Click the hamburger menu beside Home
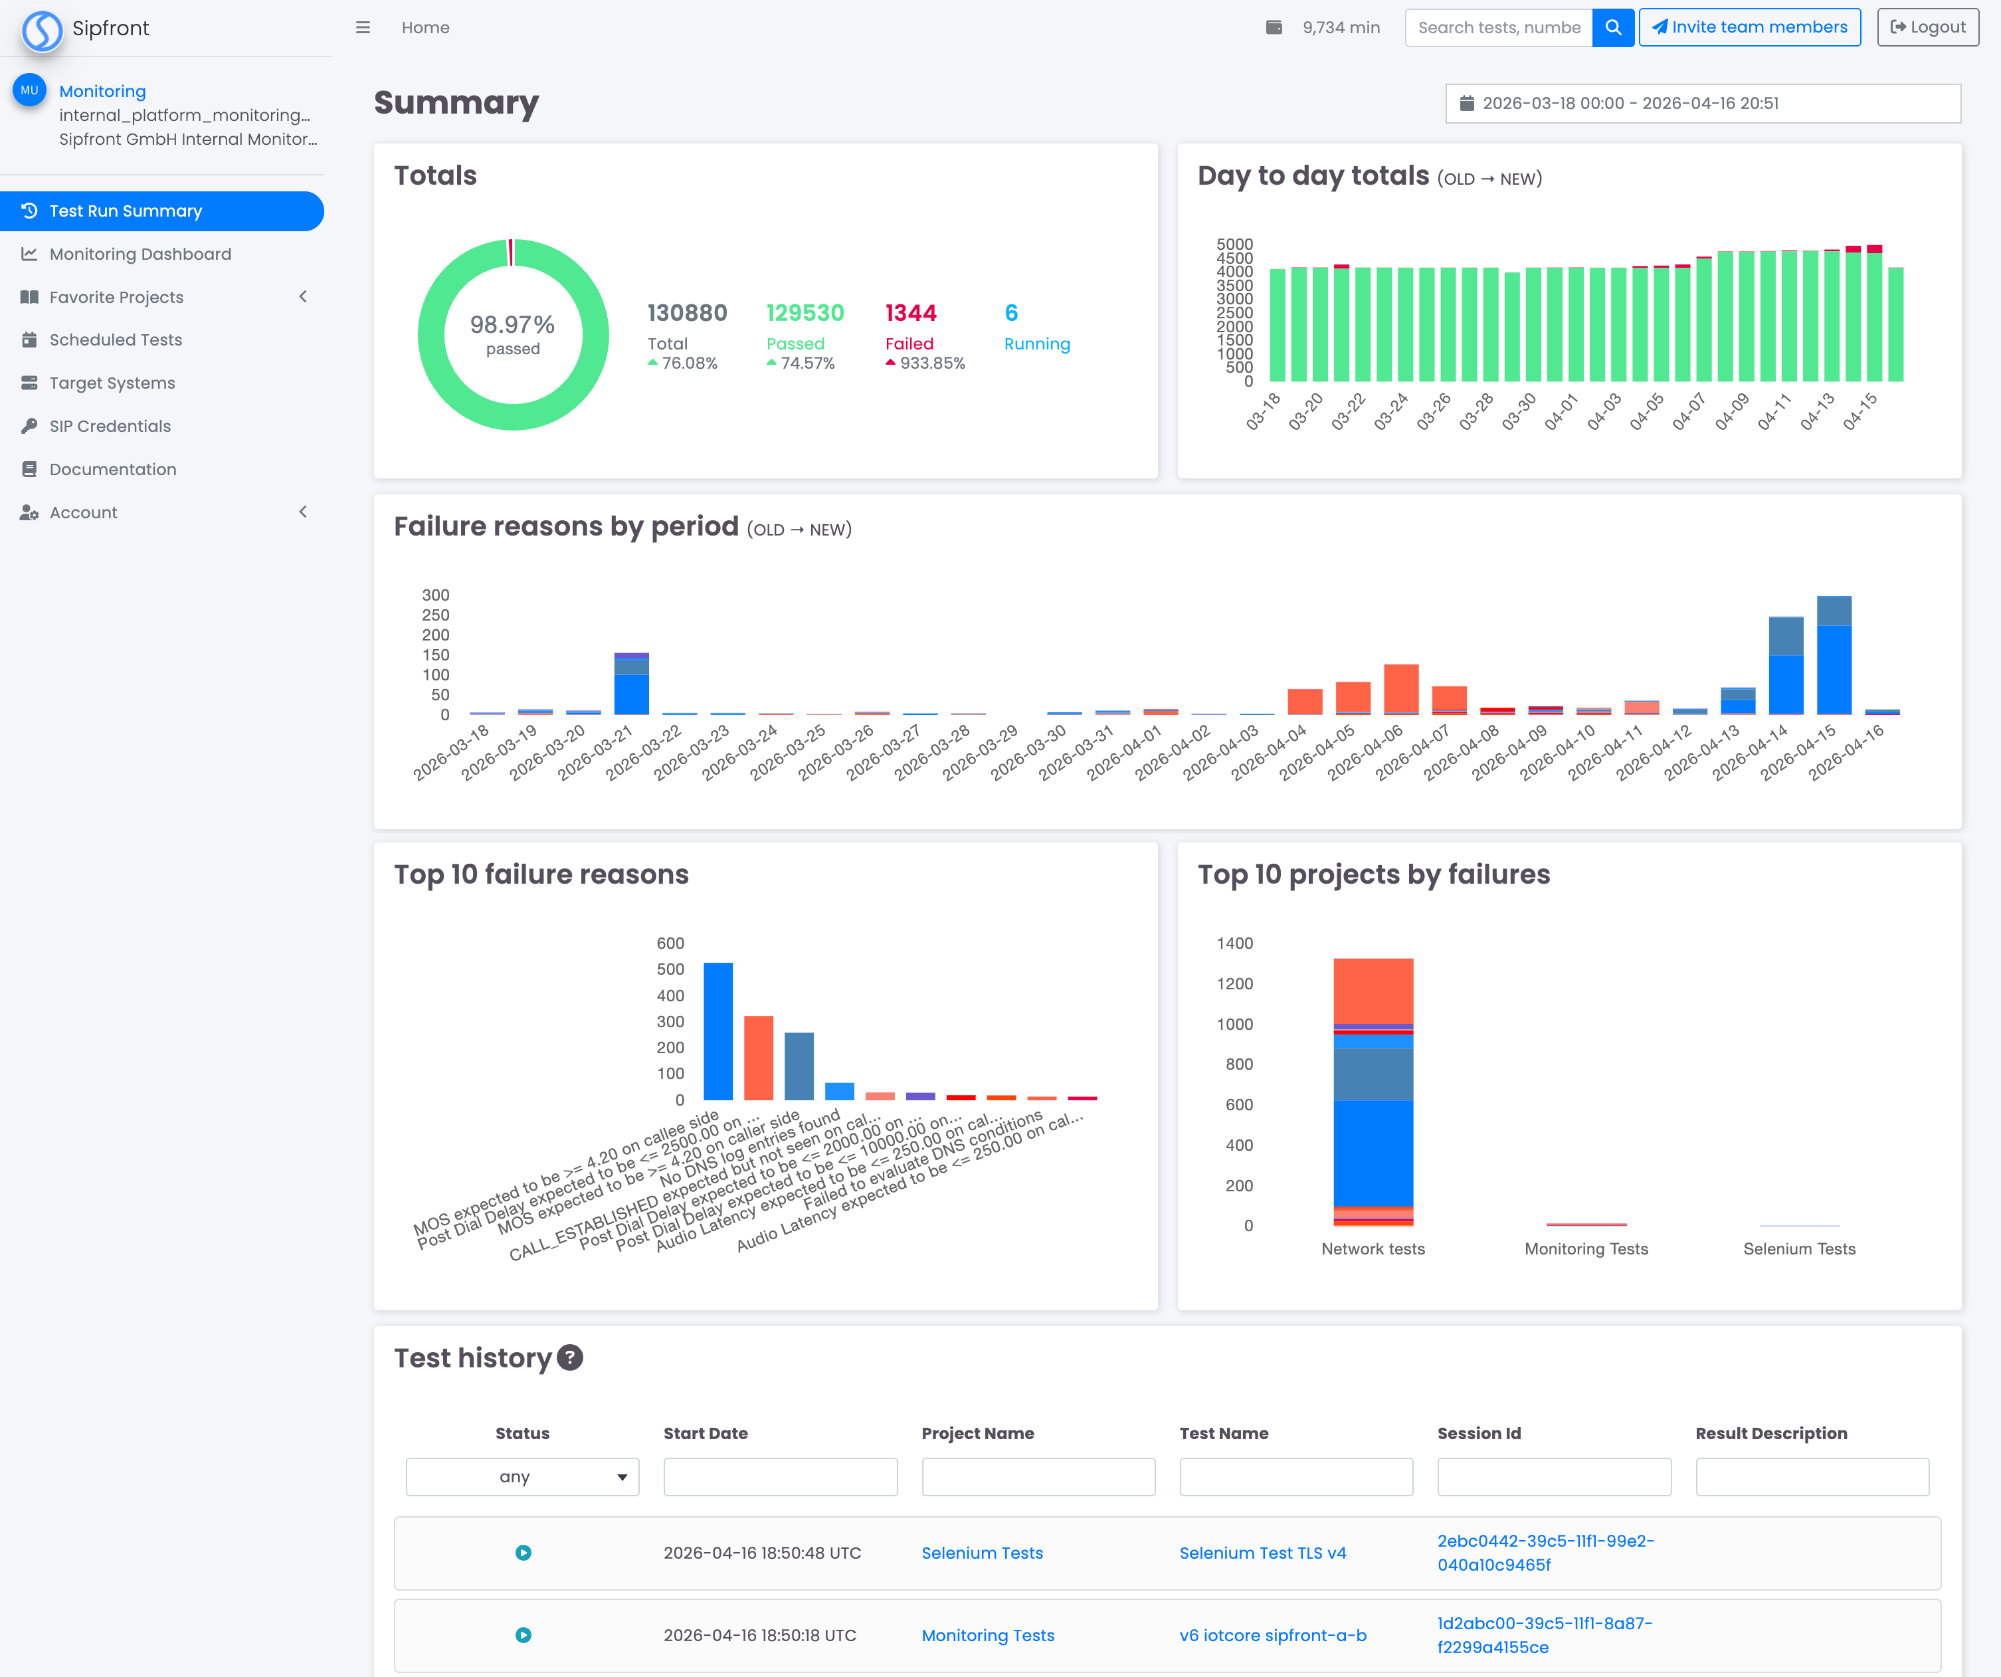This screenshot has height=1677, width=2001. tap(363, 28)
